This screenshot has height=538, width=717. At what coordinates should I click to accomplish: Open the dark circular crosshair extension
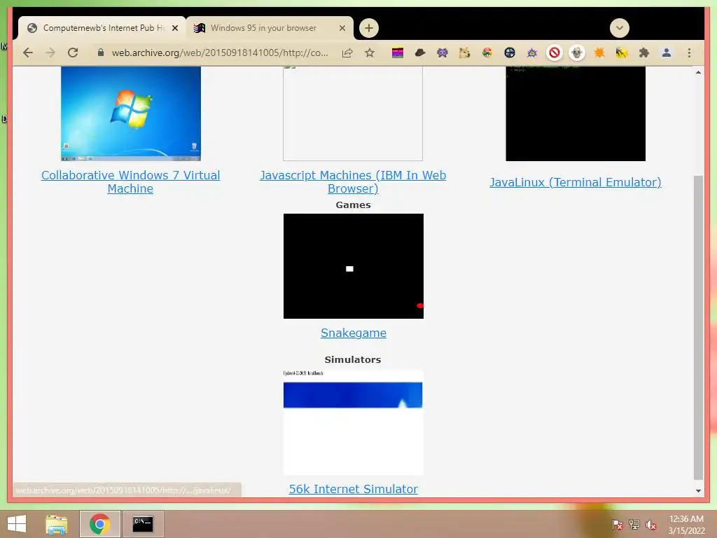[x=510, y=53]
